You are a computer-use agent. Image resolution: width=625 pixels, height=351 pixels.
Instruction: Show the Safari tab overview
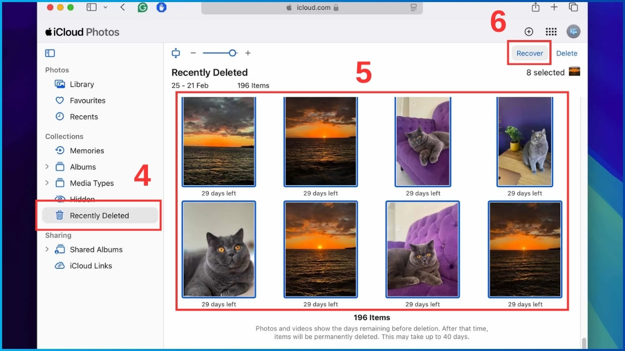573,7
